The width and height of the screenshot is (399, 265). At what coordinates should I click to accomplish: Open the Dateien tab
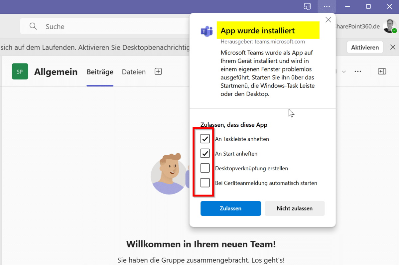pyautogui.click(x=134, y=72)
